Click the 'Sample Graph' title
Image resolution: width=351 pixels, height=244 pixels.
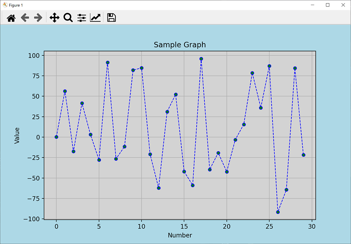point(180,45)
